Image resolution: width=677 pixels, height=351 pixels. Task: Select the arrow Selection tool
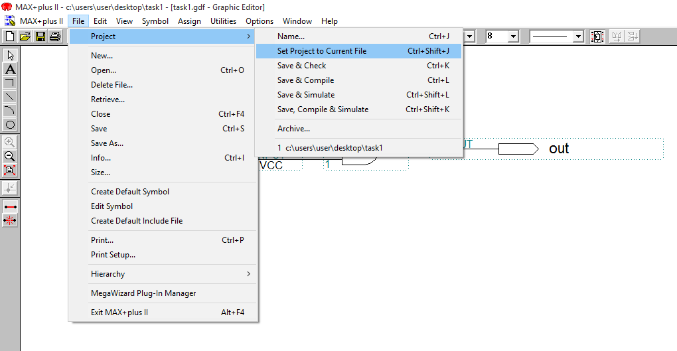(10, 55)
